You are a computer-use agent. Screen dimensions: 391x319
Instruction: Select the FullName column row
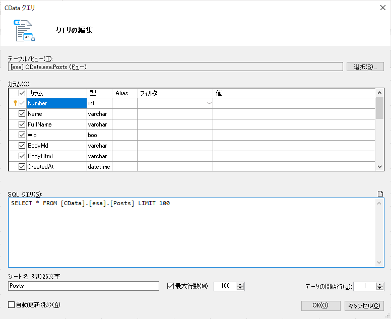pos(192,124)
